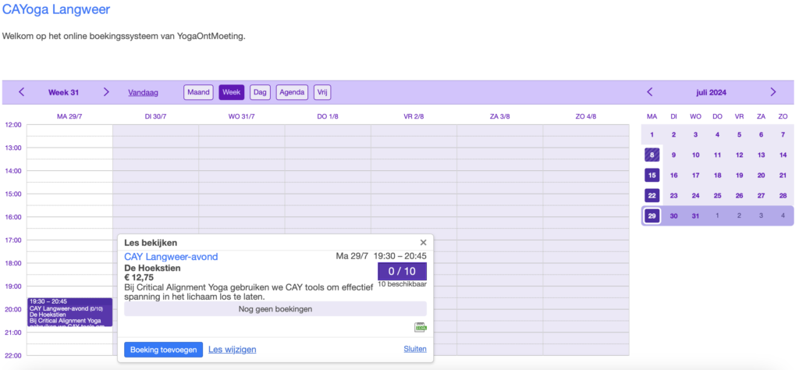The image size is (799, 370).
Task: Show next month after juli 2024
Action: point(773,92)
